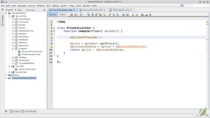Close the PriceCalculator.php editor tab
The image size is (210, 118).
[x=74, y=10]
